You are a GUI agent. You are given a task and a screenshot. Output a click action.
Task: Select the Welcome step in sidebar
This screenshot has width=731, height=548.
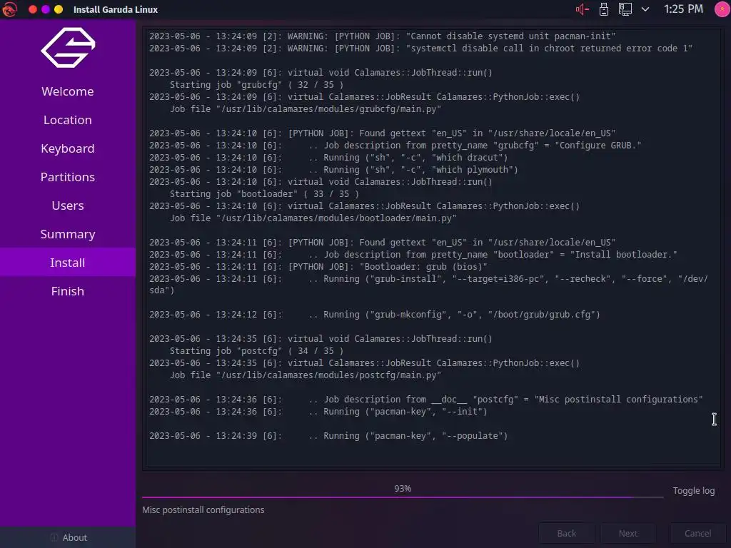click(68, 91)
